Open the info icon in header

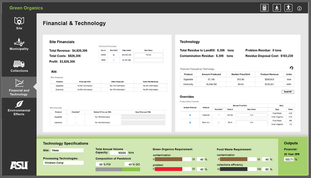tap(299, 8)
